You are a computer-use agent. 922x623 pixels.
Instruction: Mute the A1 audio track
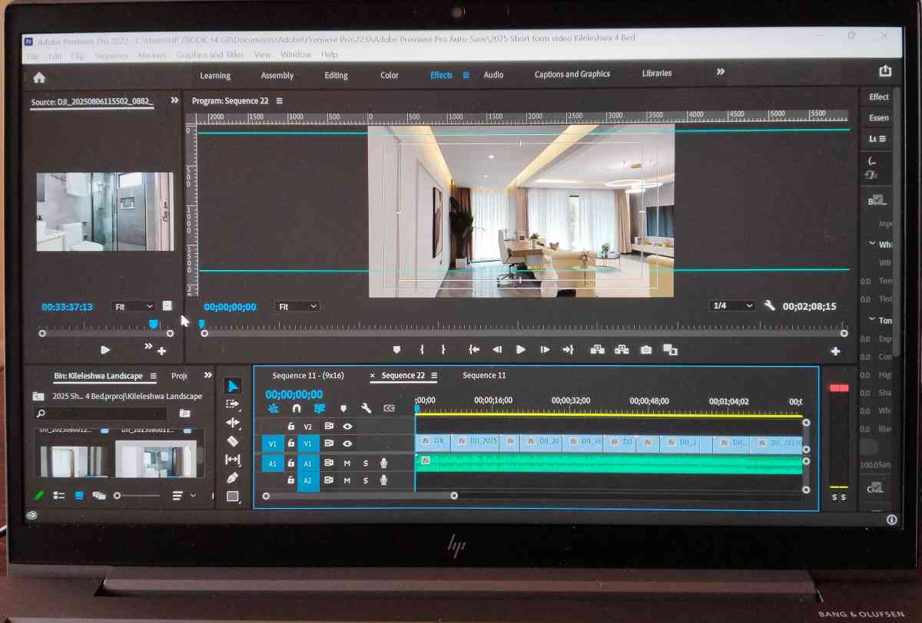click(x=347, y=463)
